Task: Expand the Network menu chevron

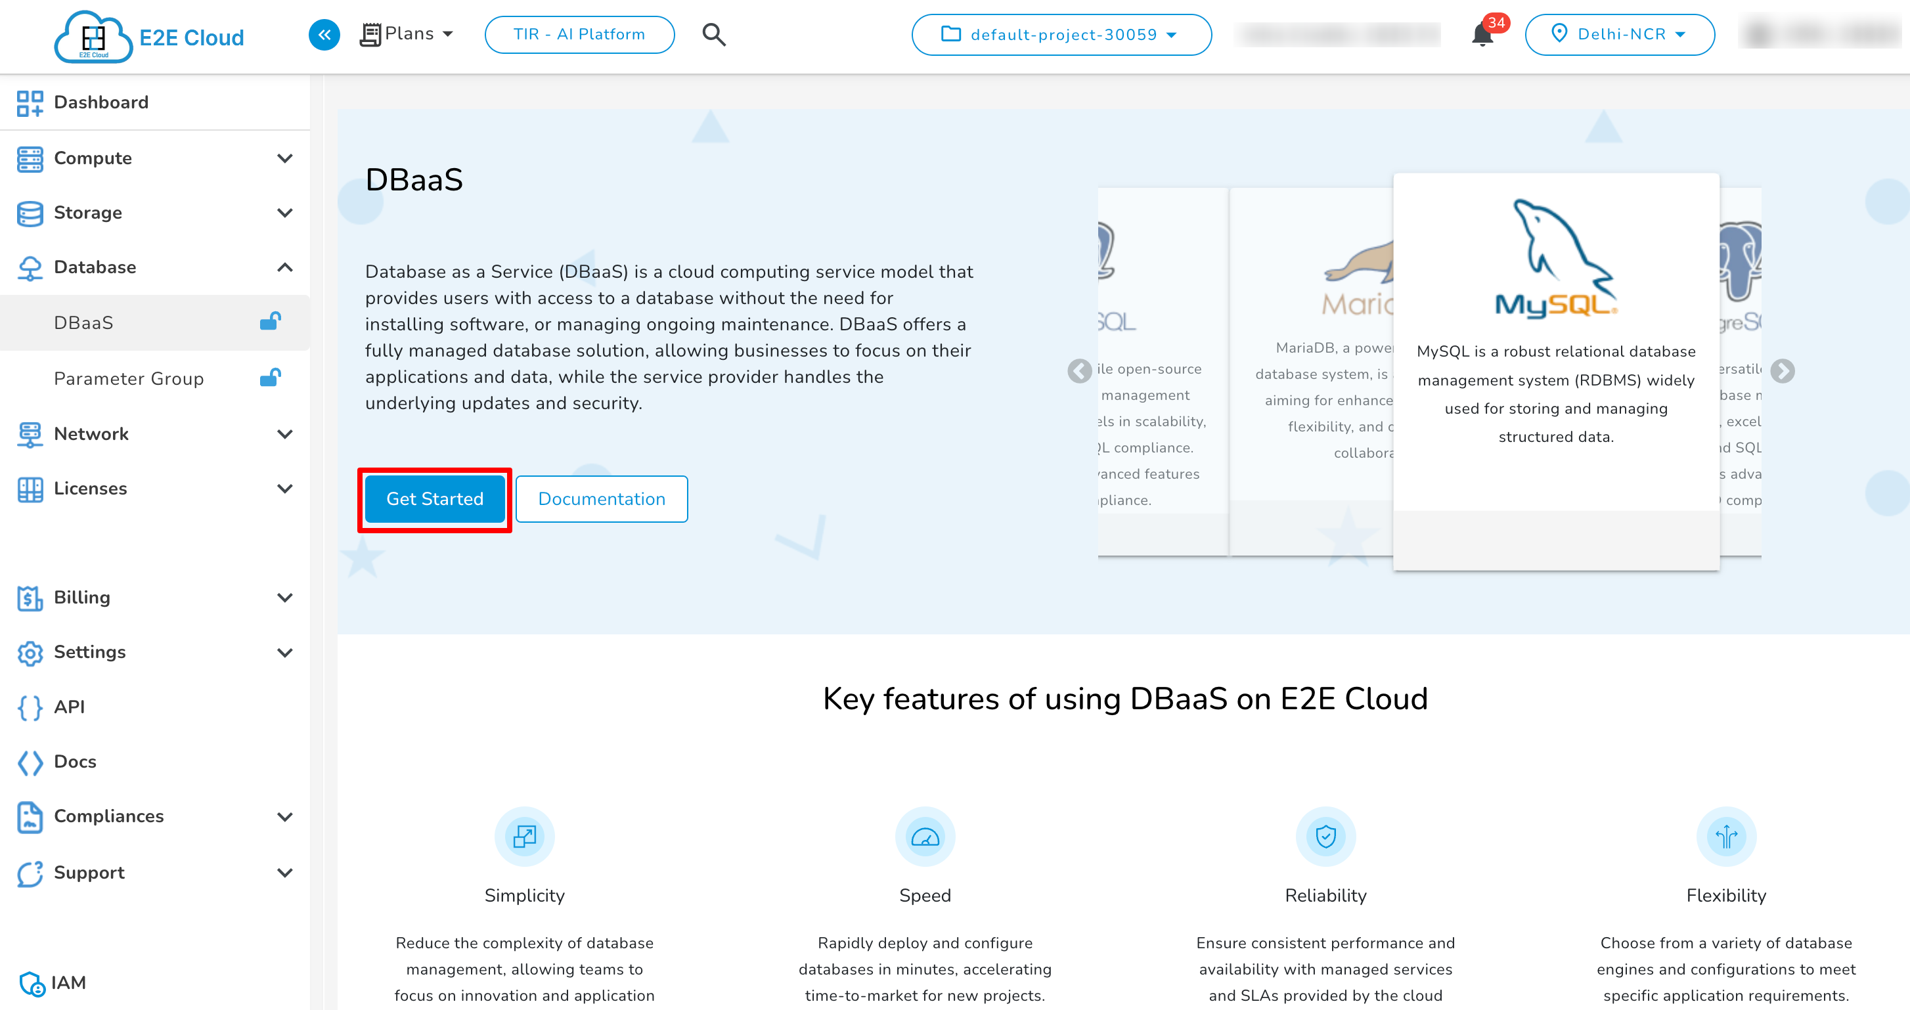Action: [x=284, y=435]
